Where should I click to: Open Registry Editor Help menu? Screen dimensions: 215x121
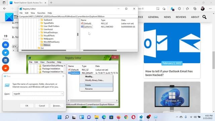[50, 13]
